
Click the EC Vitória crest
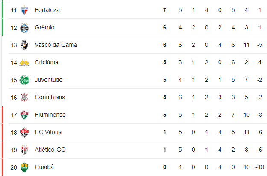24,133
